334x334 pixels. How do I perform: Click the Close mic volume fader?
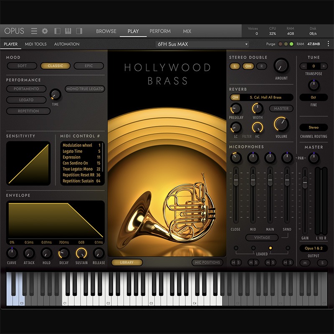236,180
